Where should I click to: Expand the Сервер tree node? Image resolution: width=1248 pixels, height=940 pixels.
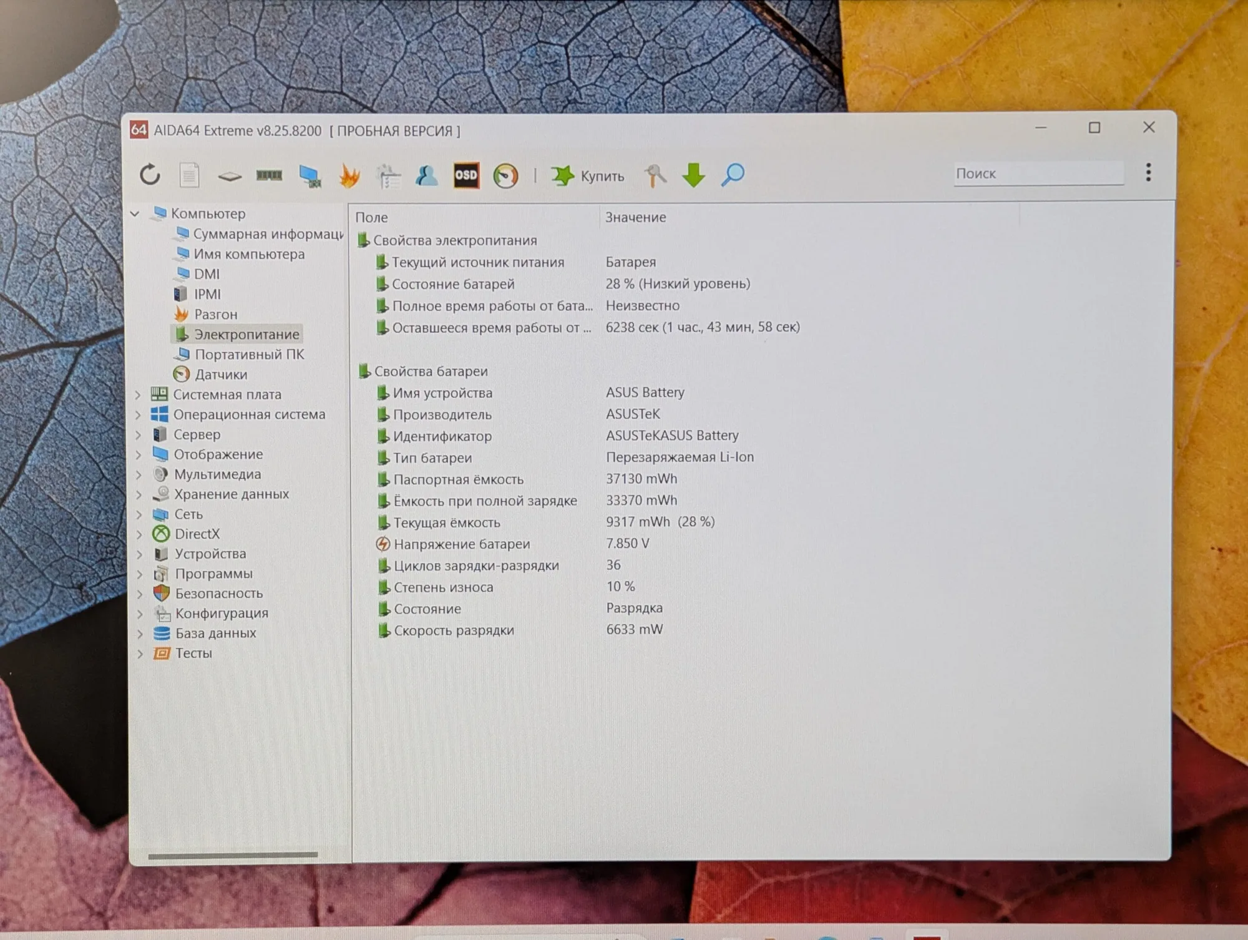tap(139, 434)
